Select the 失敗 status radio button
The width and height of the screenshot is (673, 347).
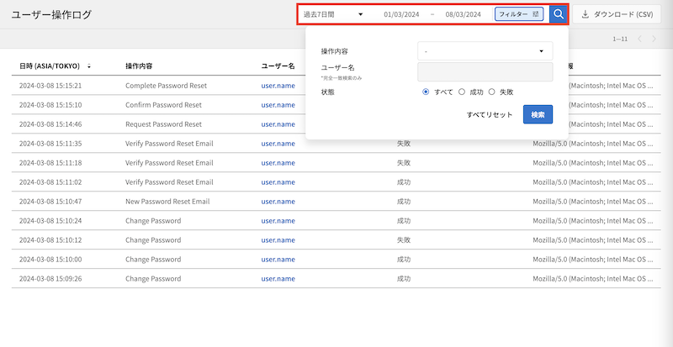491,92
